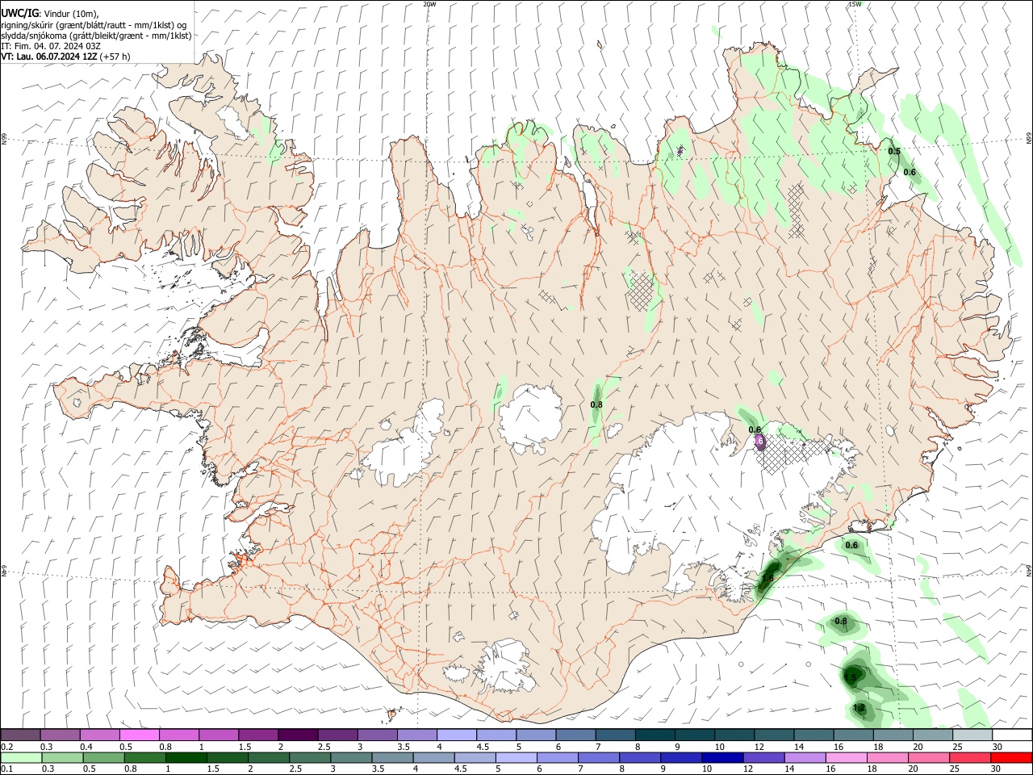Select the bright pink 0.5 swatch in upper legend

point(139,735)
